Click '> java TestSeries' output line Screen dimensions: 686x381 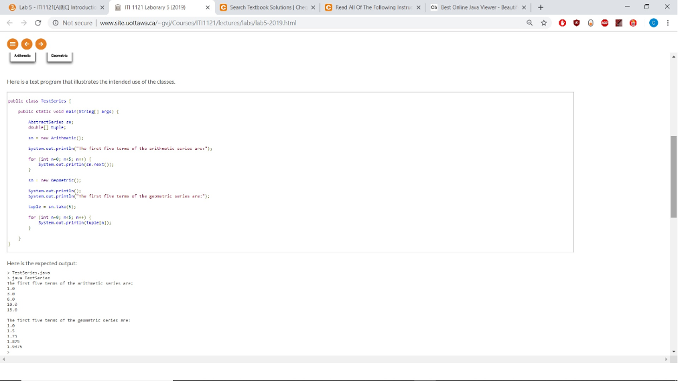click(x=28, y=278)
